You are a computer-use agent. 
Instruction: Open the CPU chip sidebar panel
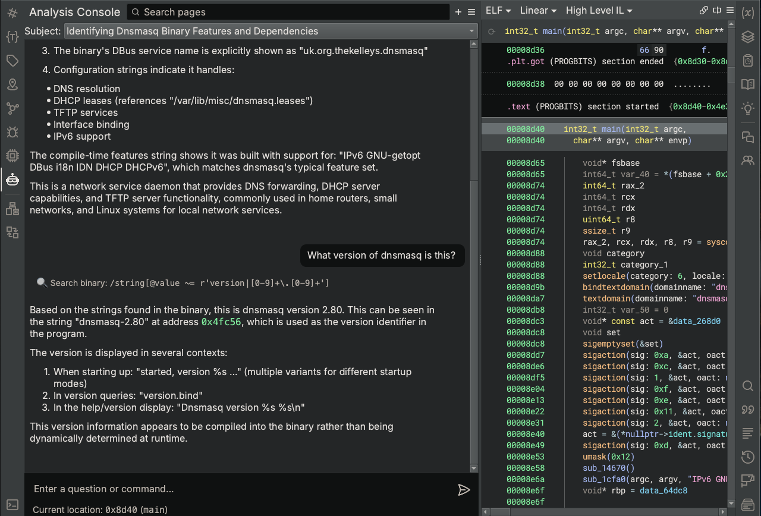[12, 156]
